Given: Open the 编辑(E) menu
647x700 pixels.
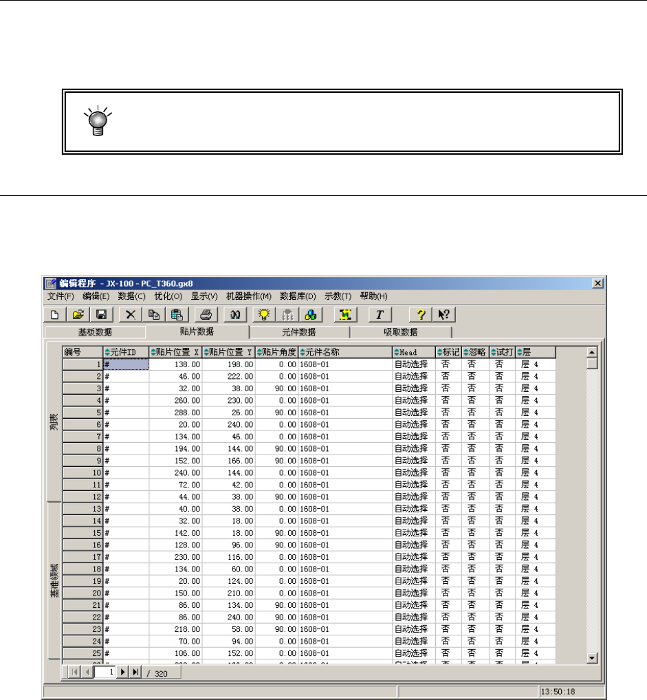Looking at the screenshot, I should point(96,296).
